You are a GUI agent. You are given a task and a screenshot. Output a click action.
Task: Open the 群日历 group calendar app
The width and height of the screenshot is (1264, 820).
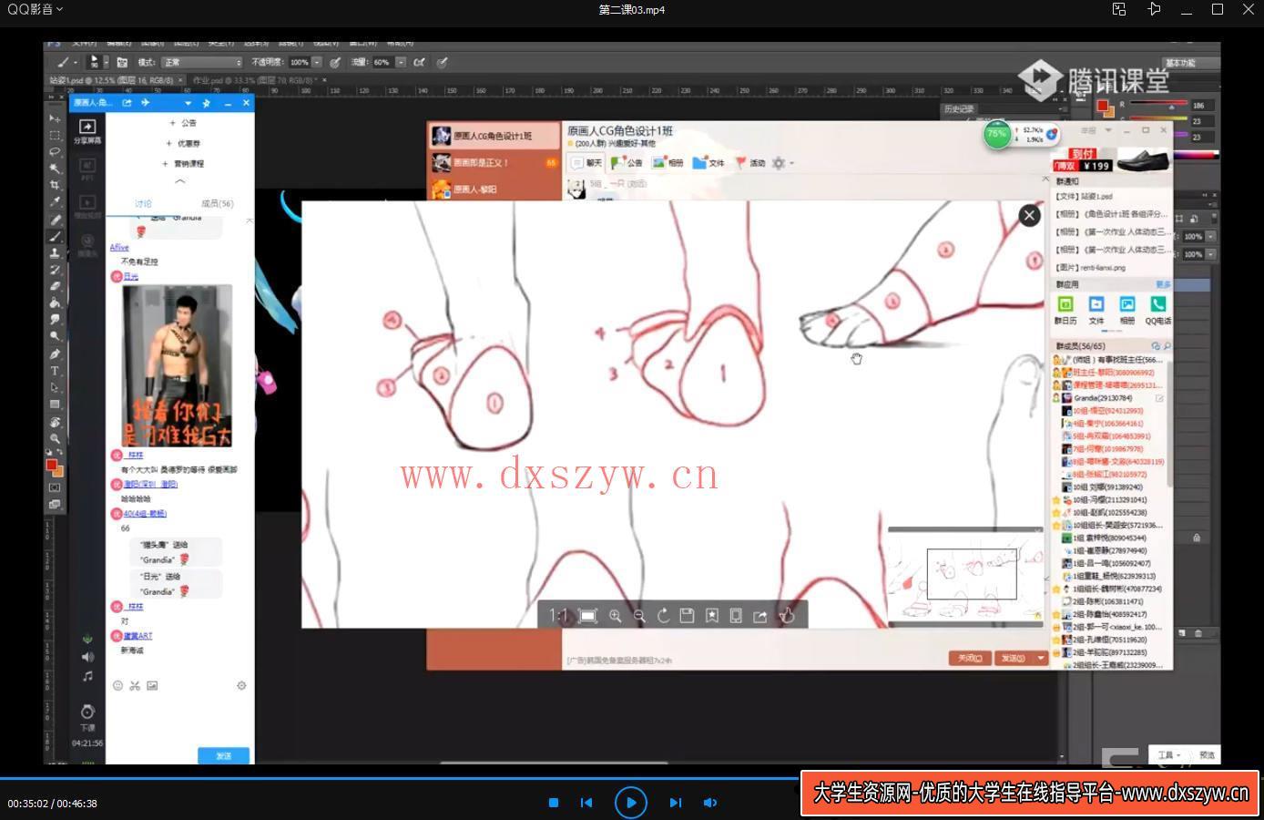[x=1065, y=310]
